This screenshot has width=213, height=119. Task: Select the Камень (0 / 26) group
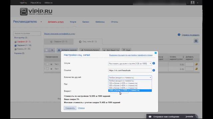[24, 49]
